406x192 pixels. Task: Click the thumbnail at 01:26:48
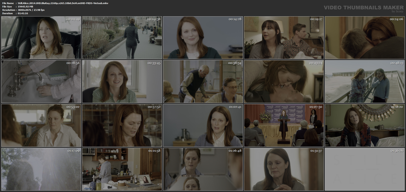coord(203,169)
